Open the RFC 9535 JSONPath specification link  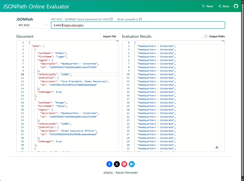click(x=82, y=19)
